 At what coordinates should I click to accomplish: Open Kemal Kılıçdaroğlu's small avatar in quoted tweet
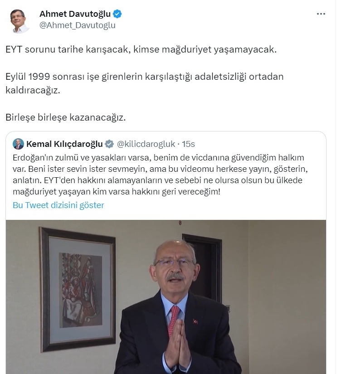19,144
